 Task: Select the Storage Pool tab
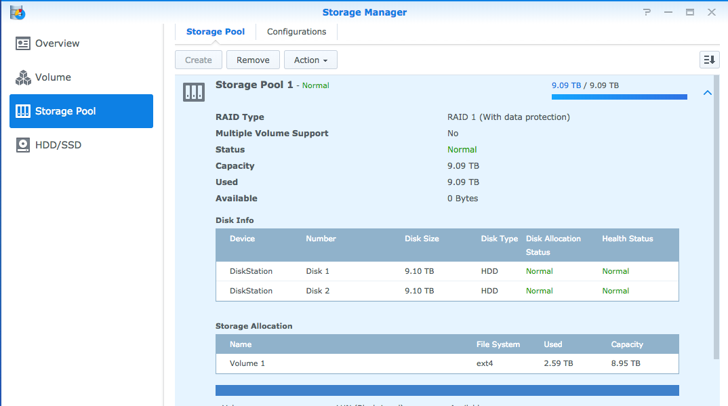coord(216,31)
